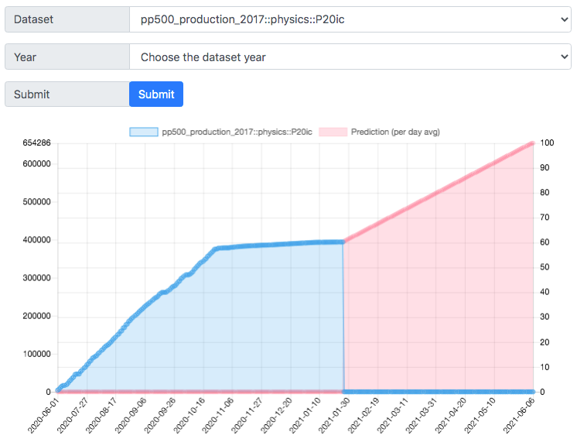Viewport: 577px width, 446px height.
Task: Click x-axis date 2021-01-10
Action: pyautogui.click(x=305, y=416)
